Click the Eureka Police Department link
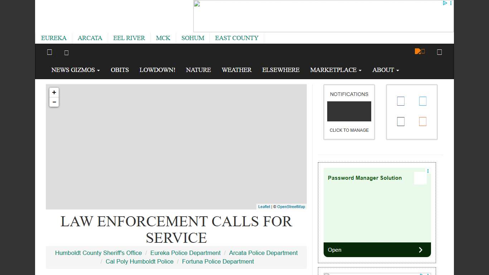489x275 pixels. coord(185,253)
